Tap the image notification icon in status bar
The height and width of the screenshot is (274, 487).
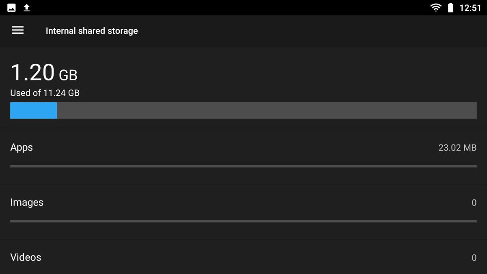pyautogui.click(x=11, y=8)
